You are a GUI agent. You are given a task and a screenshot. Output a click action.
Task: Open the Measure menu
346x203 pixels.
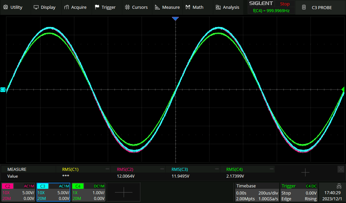click(x=167, y=7)
